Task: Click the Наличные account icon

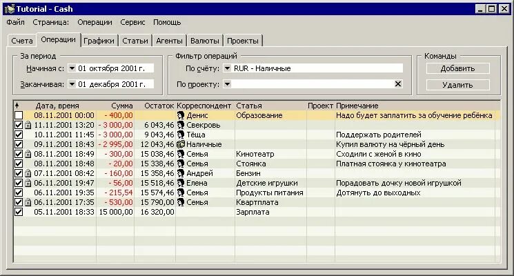Action: point(181,144)
